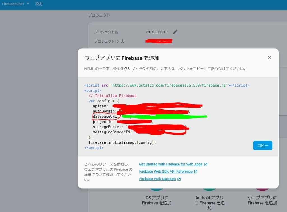Open Get Started with Firebase for Web Apps link
Screen dimensions: 287x212
(171, 164)
